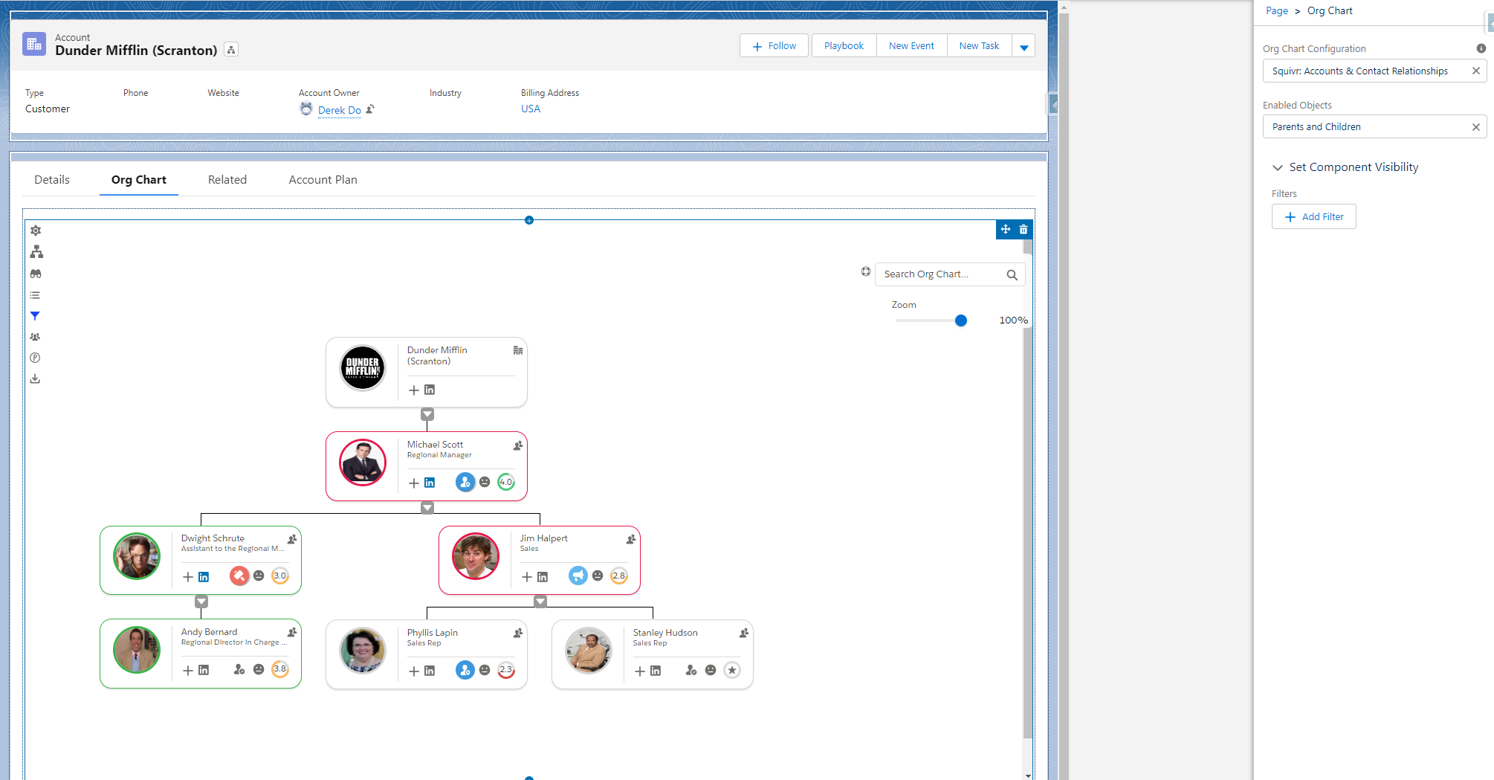Click the download icon in chart sidebar

(35, 378)
